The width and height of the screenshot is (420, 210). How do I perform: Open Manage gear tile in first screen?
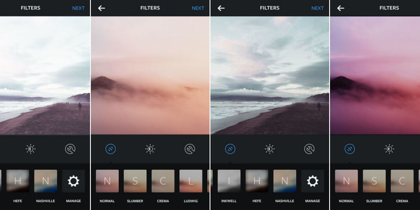73,181
